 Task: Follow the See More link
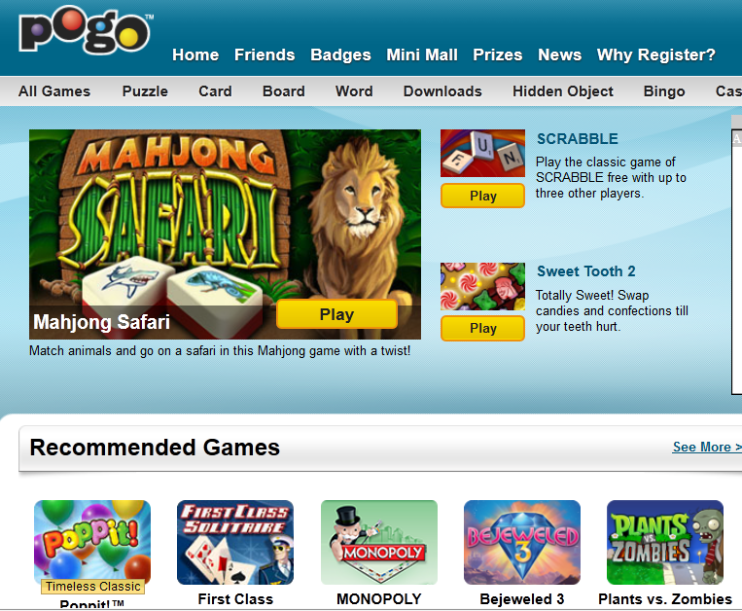coord(707,447)
